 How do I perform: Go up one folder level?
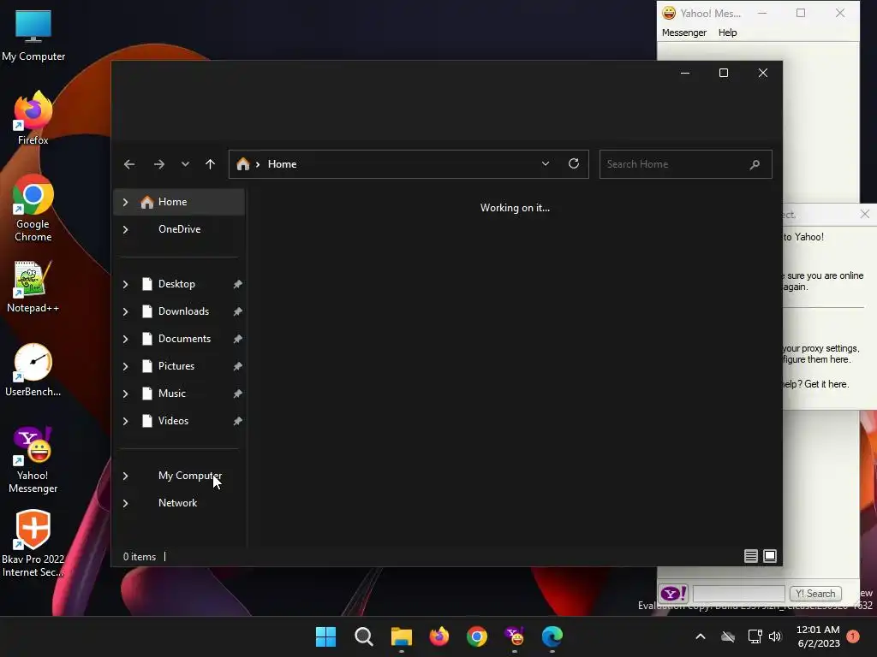[x=211, y=164]
